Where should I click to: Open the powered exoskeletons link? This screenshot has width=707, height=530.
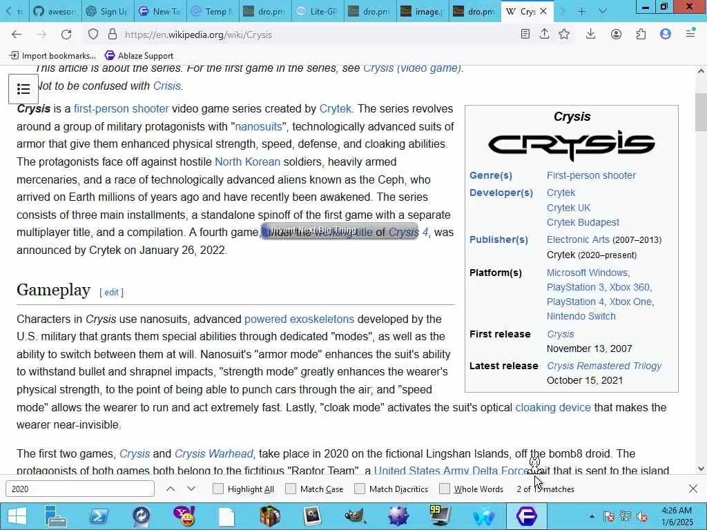tap(299, 319)
